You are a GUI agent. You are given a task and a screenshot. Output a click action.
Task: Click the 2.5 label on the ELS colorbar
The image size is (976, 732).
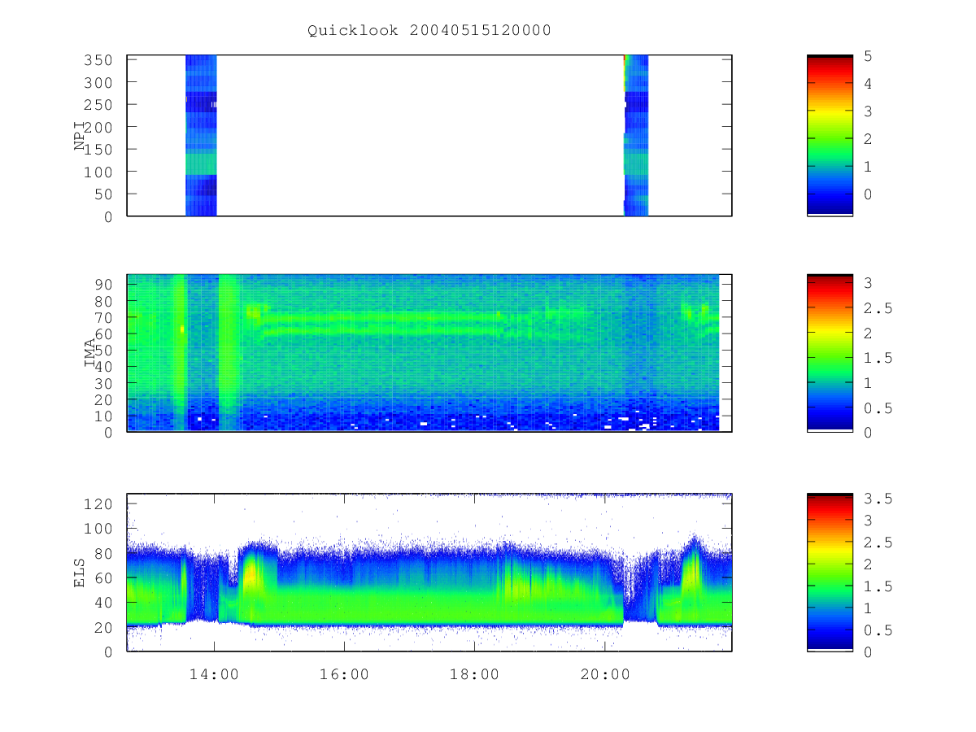coord(878,542)
